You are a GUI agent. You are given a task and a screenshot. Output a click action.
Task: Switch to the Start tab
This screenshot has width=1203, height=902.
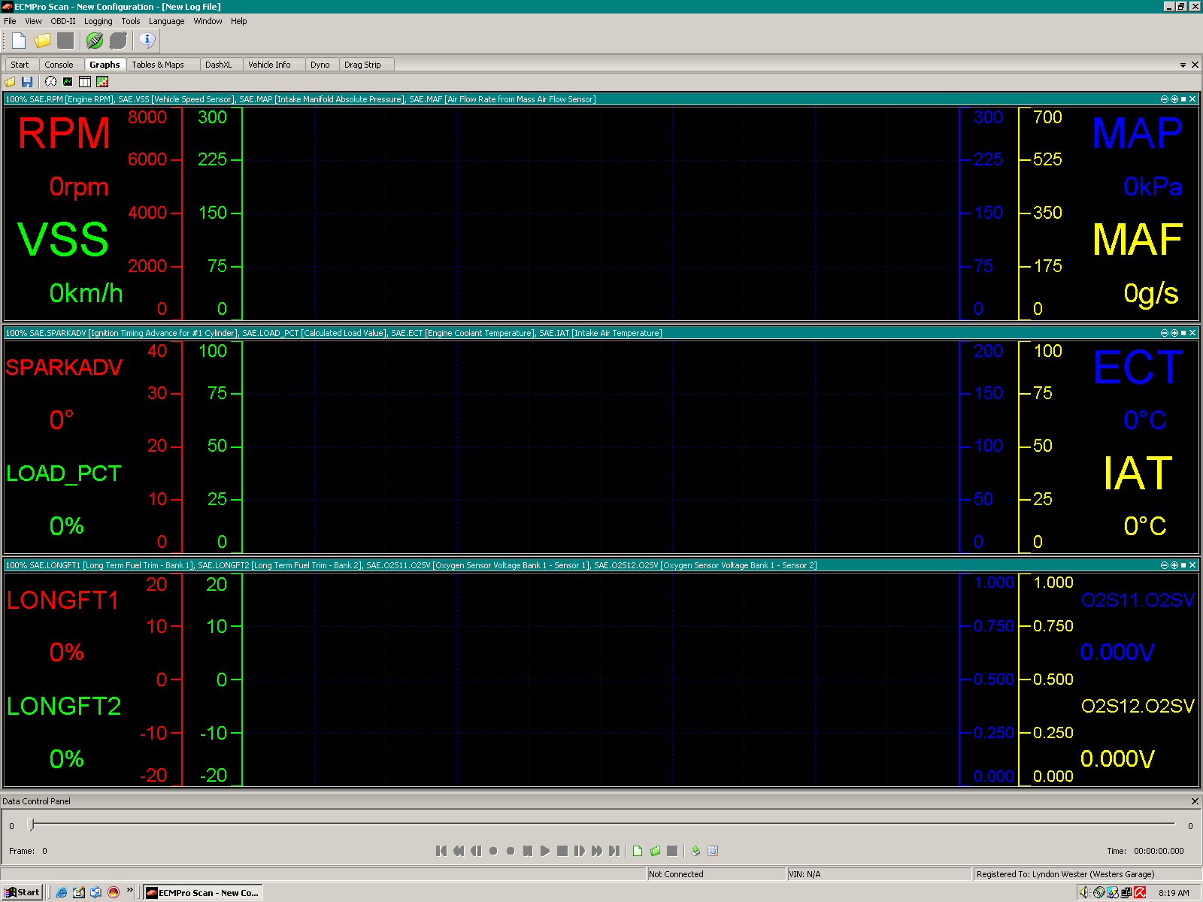(20, 65)
